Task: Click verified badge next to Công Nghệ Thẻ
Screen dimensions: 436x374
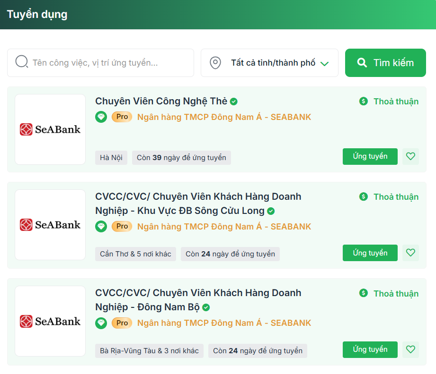Action: coord(234,102)
